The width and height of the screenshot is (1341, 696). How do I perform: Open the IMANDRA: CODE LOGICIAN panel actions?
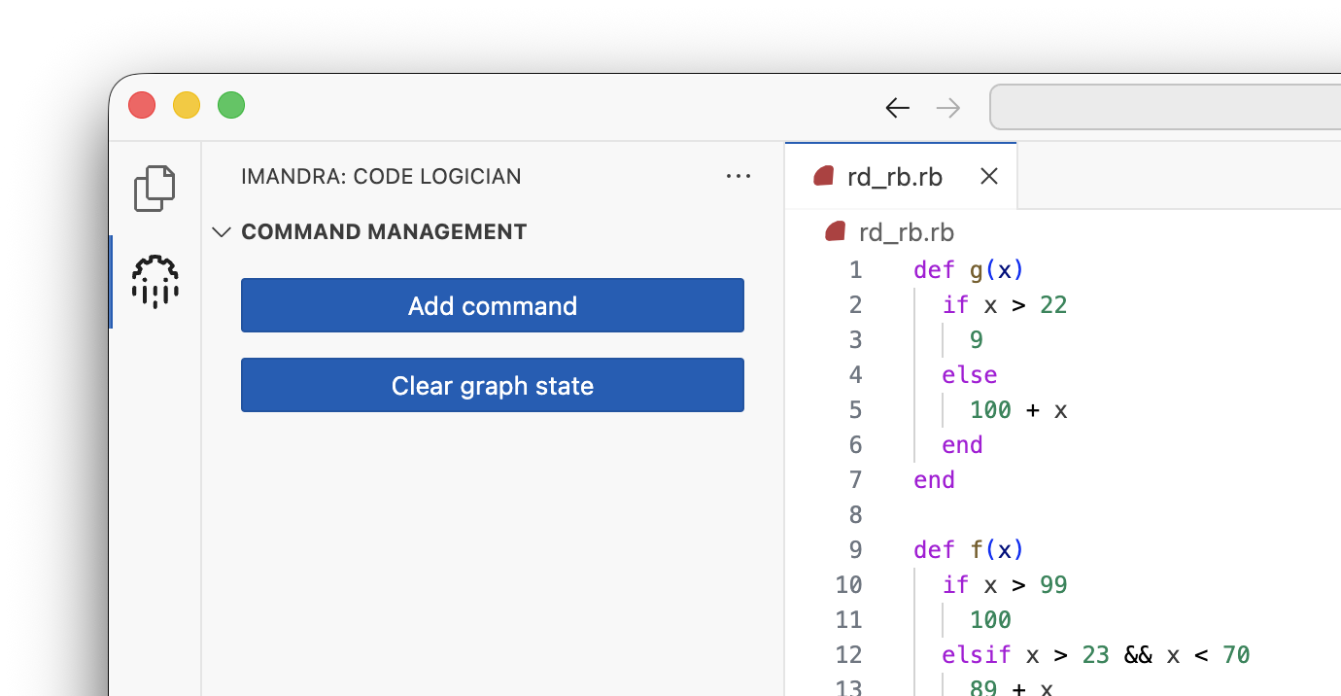tap(739, 176)
